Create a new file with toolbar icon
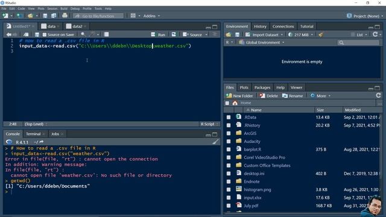Viewport: 386px width, 217px height. (x=5, y=16)
